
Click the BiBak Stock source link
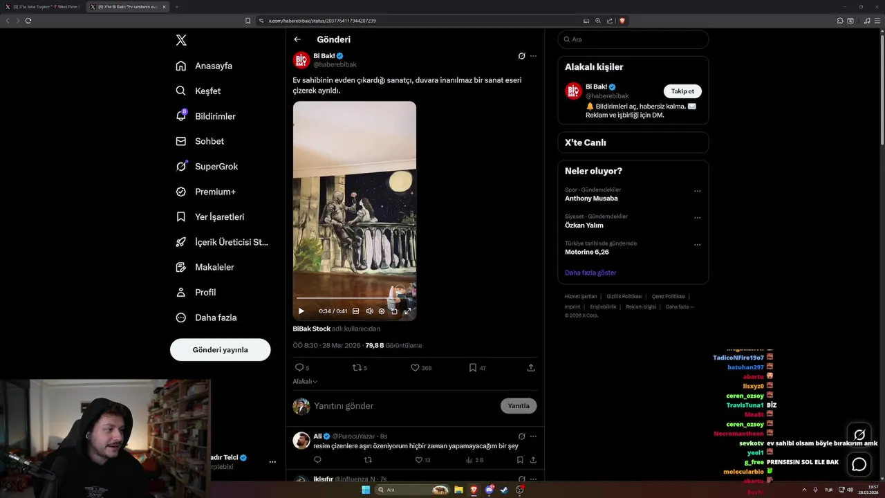tap(312, 329)
